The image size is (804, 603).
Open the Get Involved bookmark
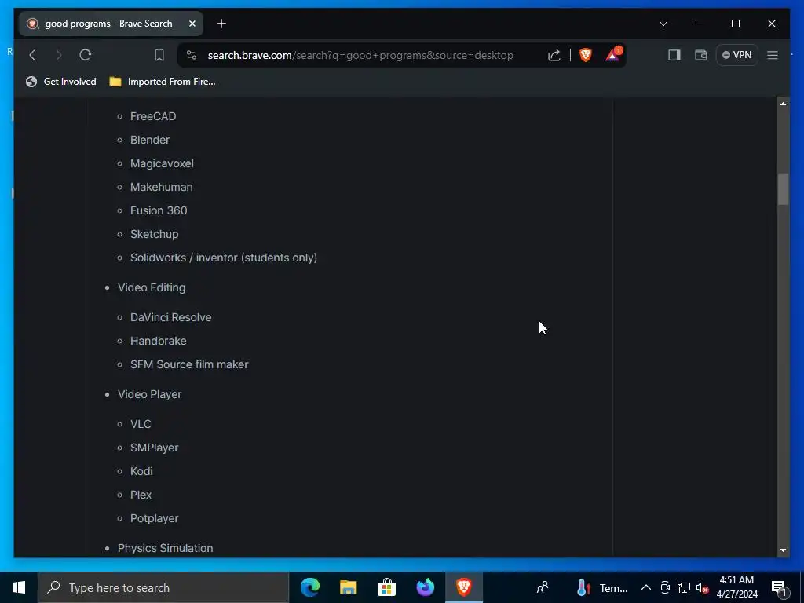(x=61, y=82)
